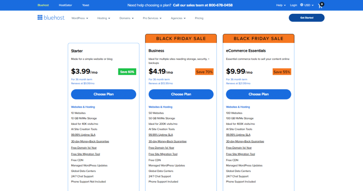This screenshot has height=191, width=363.
Task: Click the Bluehost logo in navbar
Action: (x=51, y=18)
